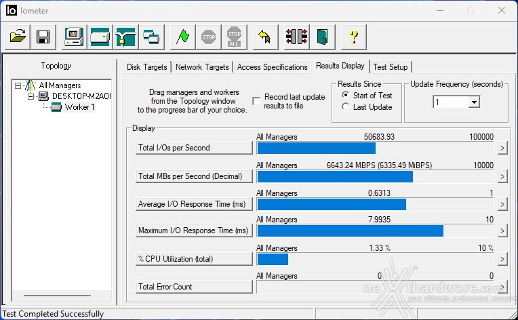The image size is (518, 320).
Task: Click the Maximum I/O Response Time bar
Action: click(375, 231)
